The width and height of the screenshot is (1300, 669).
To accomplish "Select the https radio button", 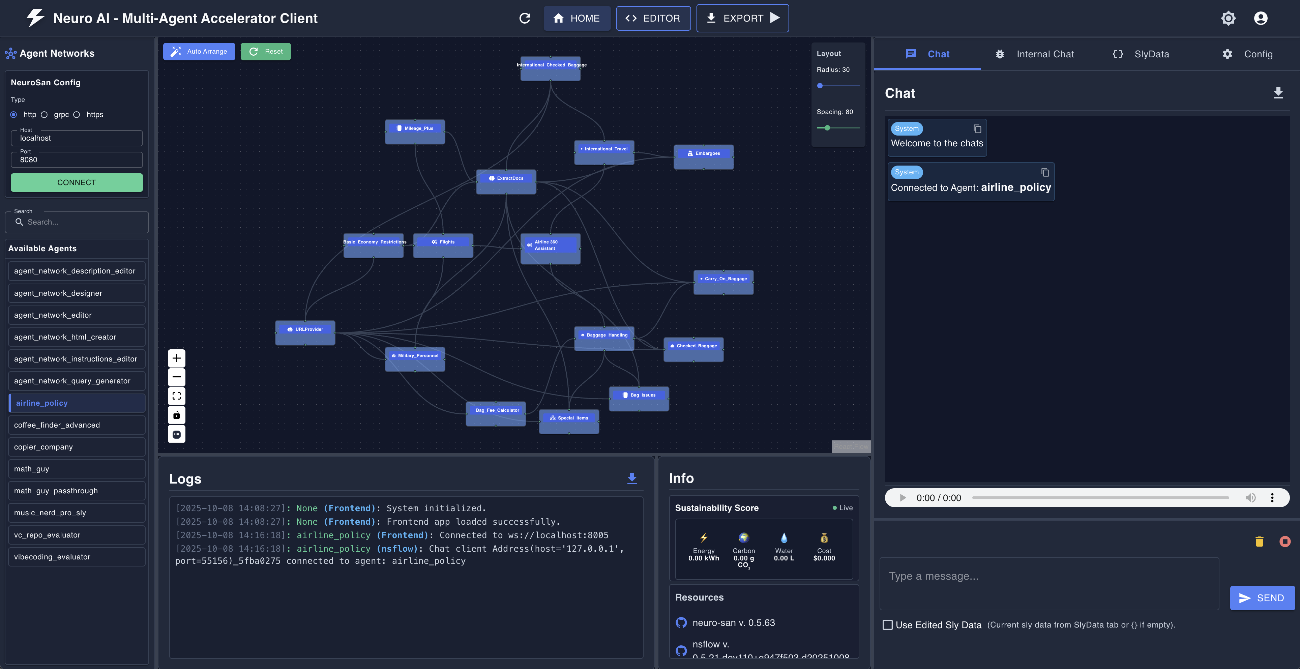I will tap(77, 115).
